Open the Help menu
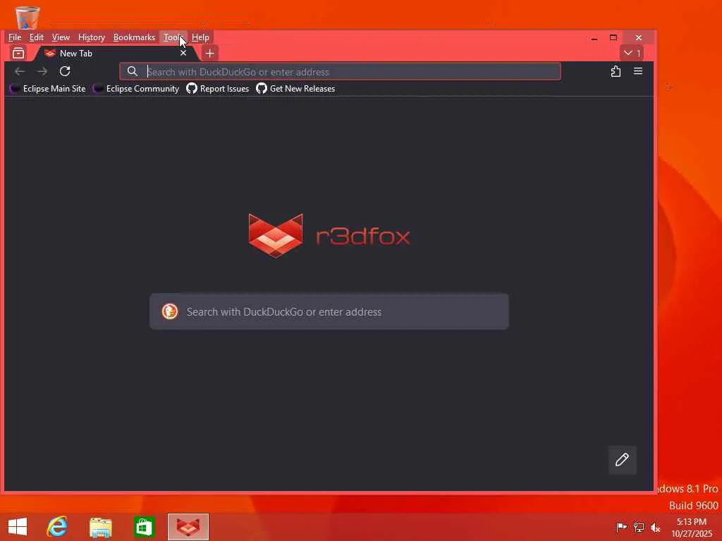 pyautogui.click(x=200, y=37)
